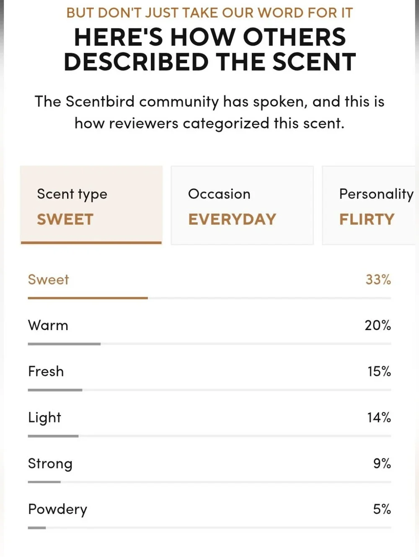
Task: Switch to the Personality tab
Action: (x=370, y=205)
